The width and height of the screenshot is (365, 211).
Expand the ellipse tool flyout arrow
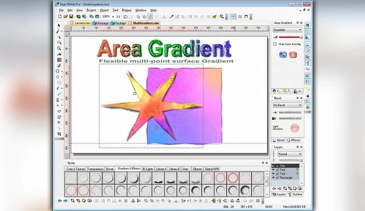[62, 77]
